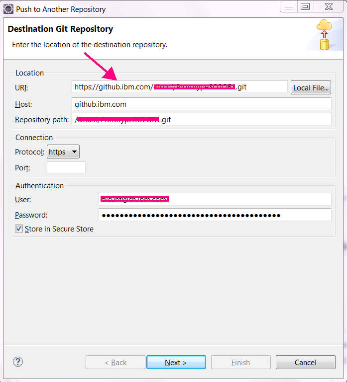Focus the URI input field
347x382 pixels.
point(179,87)
